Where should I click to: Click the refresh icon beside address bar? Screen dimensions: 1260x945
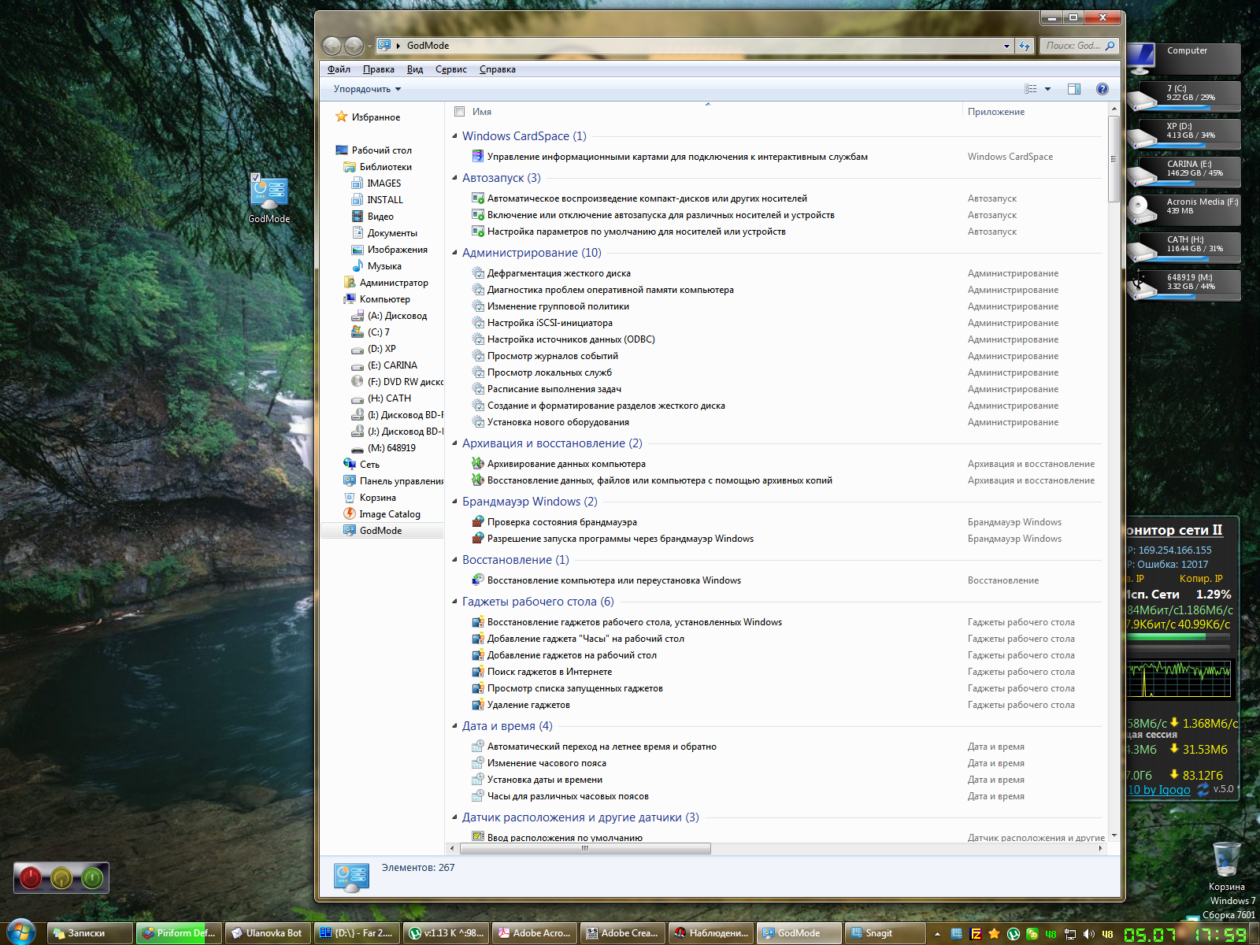click(1024, 46)
